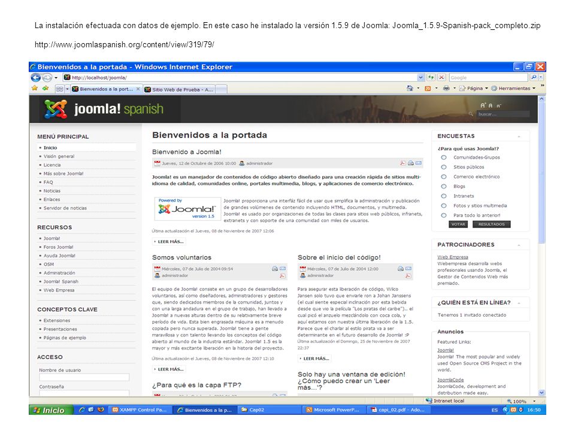The width and height of the screenshot is (575, 431).
Task: Increase font size with the A+ icon
Action: pos(483,105)
